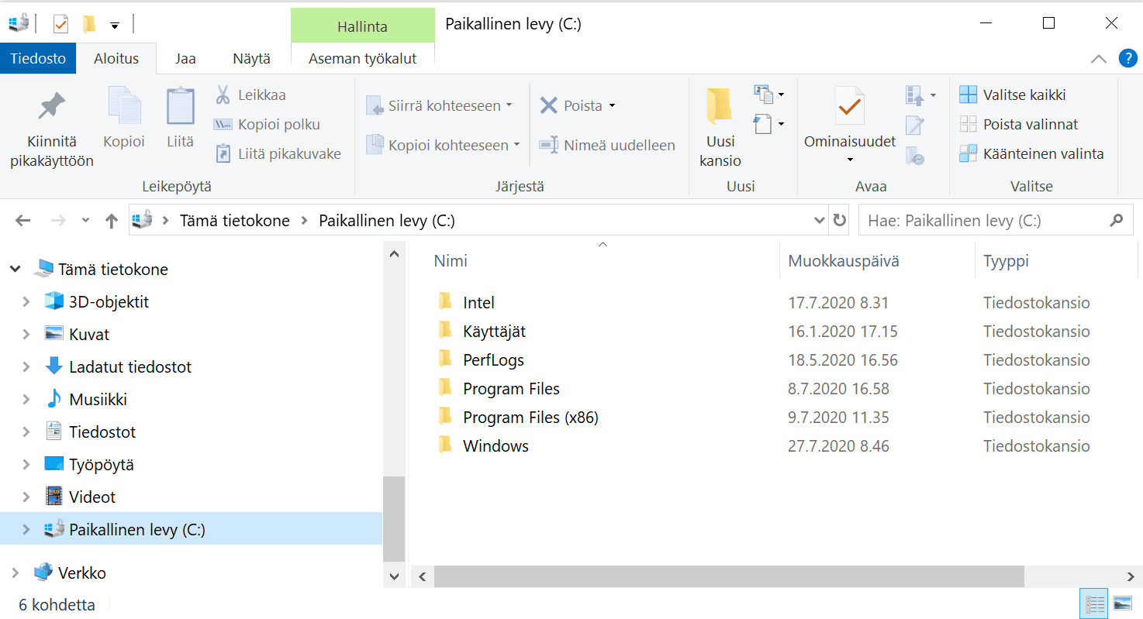The width and height of the screenshot is (1143, 619).
Task: Click Valitse kaikki select all
Action: 1013,95
